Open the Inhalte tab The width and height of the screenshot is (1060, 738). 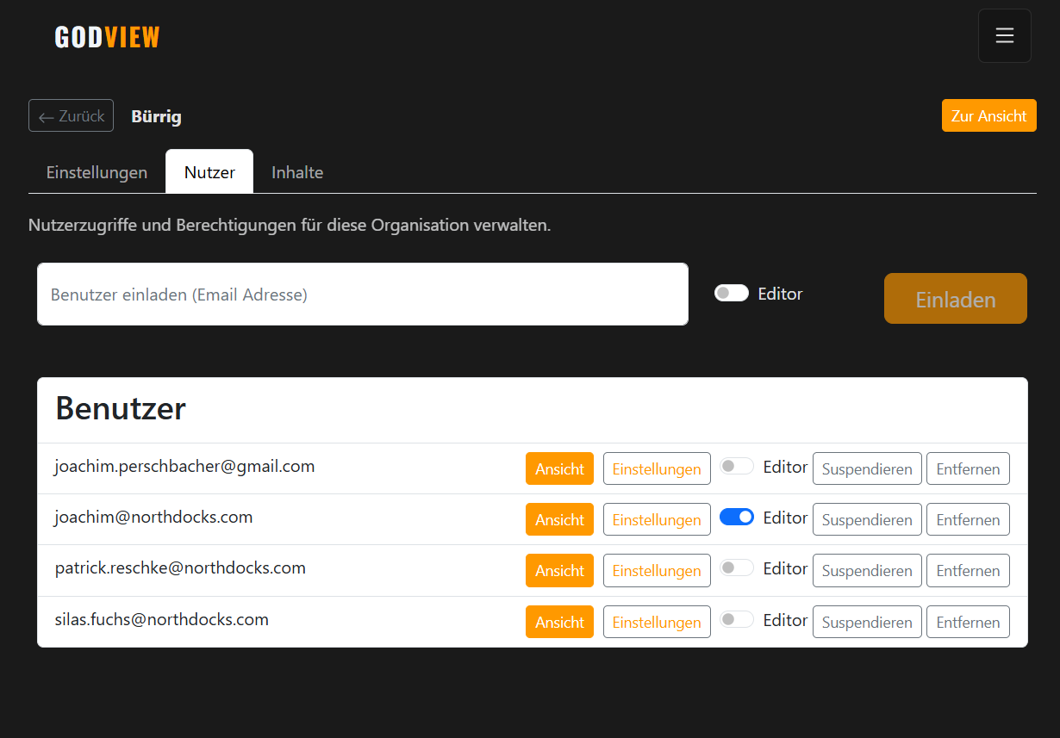[296, 172]
